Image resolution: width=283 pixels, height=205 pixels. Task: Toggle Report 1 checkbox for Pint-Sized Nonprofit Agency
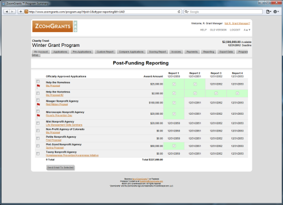pos(174,146)
